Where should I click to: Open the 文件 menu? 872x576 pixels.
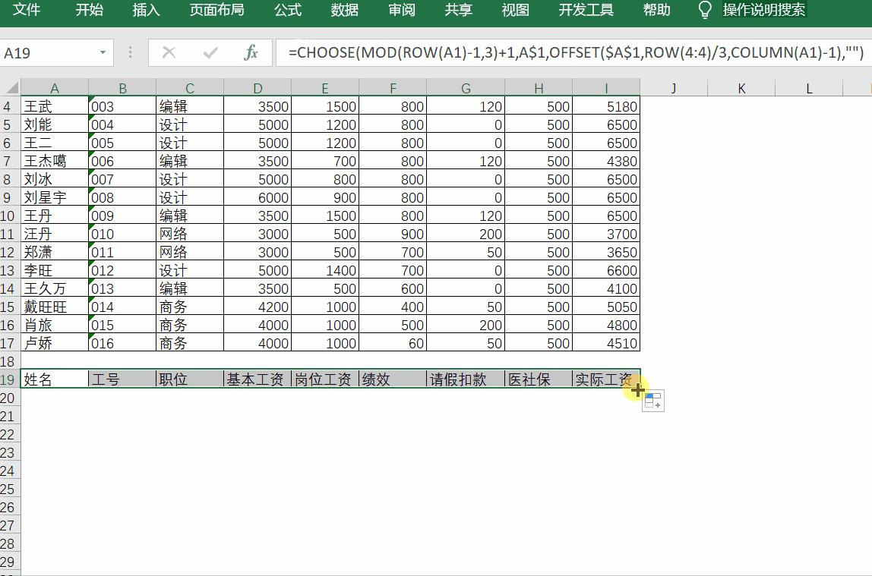27,11
